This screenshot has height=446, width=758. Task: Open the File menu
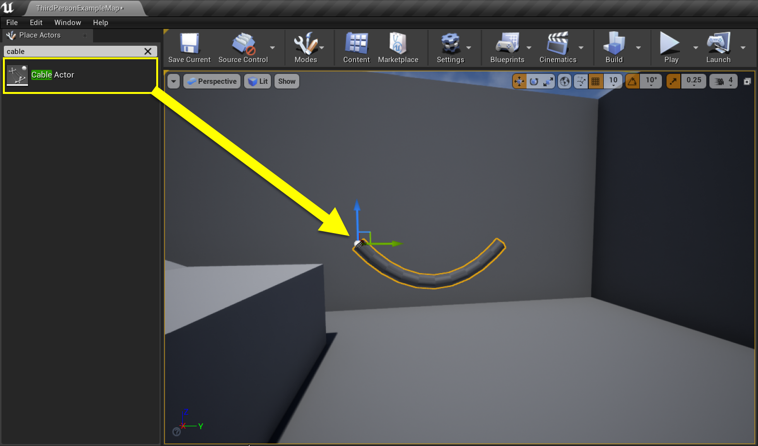pos(12,23)
